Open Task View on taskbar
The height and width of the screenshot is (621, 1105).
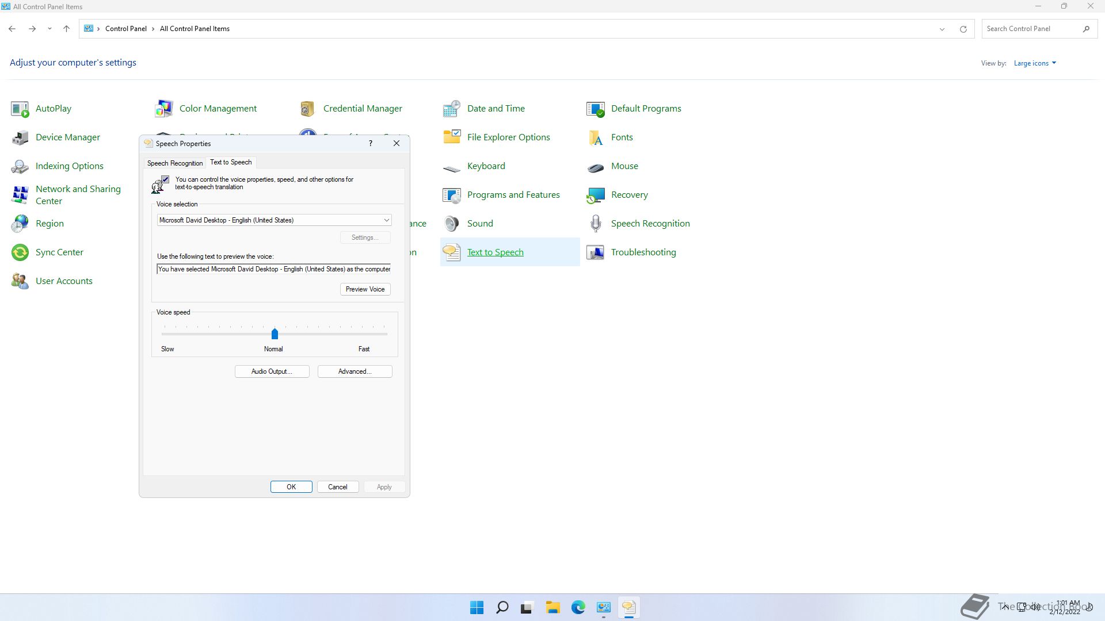click(x=527, y=607)
